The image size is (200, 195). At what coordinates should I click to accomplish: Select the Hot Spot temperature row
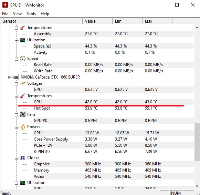tap(114, 108)
